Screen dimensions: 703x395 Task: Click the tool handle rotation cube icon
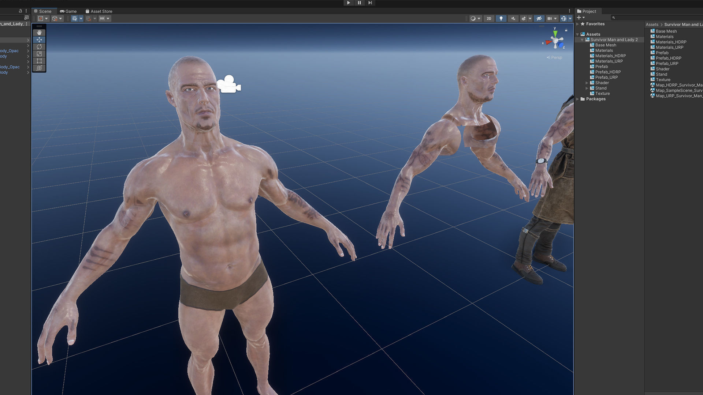point(55,19)
